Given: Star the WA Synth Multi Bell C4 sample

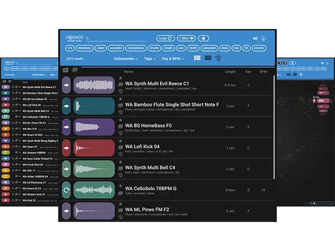Looking at the screenshot, I should point(121,162).
